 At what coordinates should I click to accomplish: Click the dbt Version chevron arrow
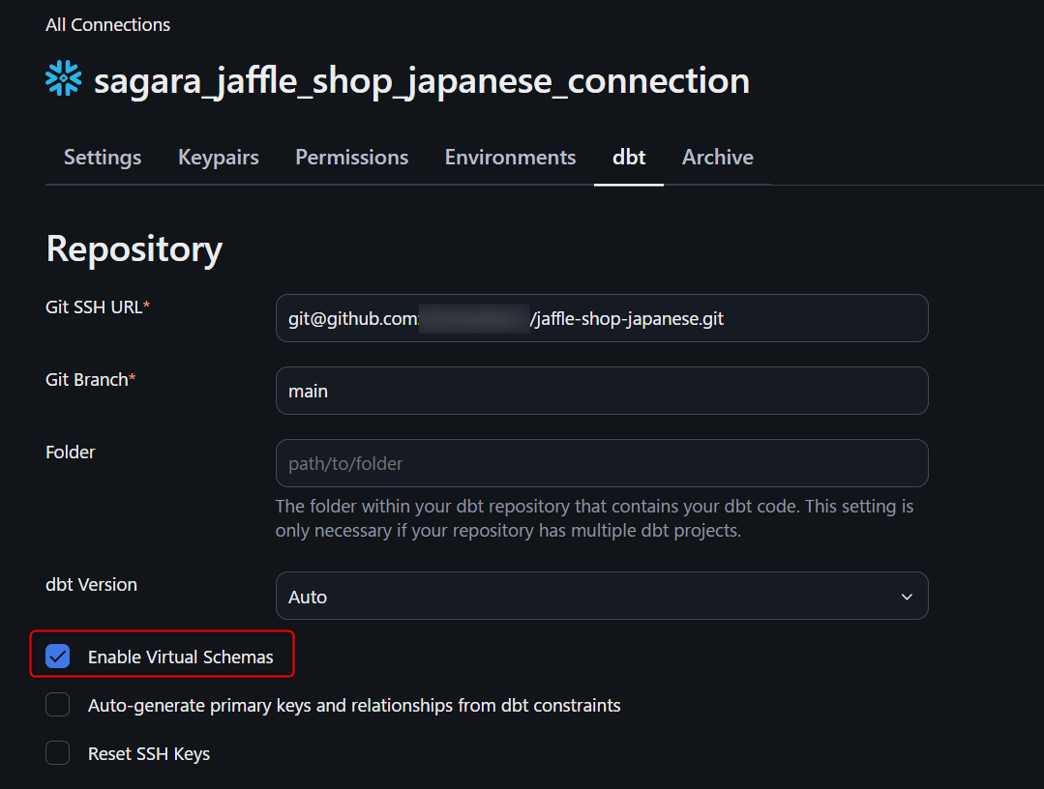(907, 597)
